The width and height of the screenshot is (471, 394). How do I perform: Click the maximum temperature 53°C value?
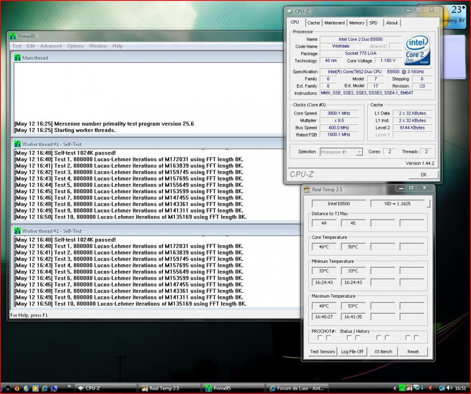coord(353,306)
